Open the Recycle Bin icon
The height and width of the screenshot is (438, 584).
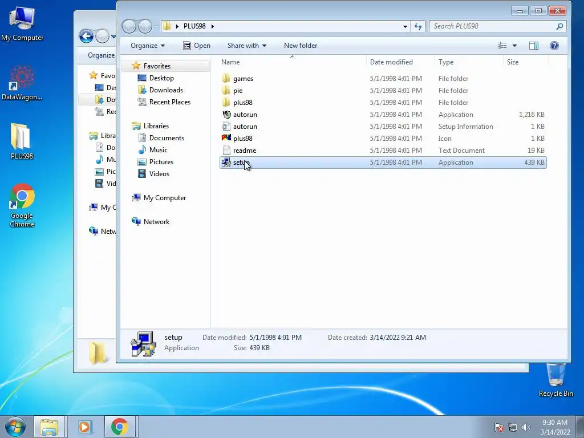click(555, 380)
